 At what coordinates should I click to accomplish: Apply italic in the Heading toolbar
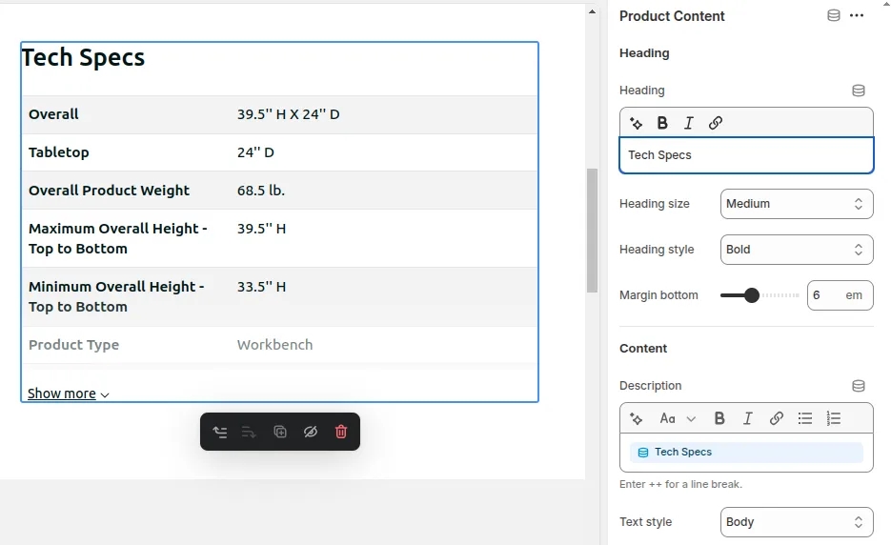click(689, 123)
